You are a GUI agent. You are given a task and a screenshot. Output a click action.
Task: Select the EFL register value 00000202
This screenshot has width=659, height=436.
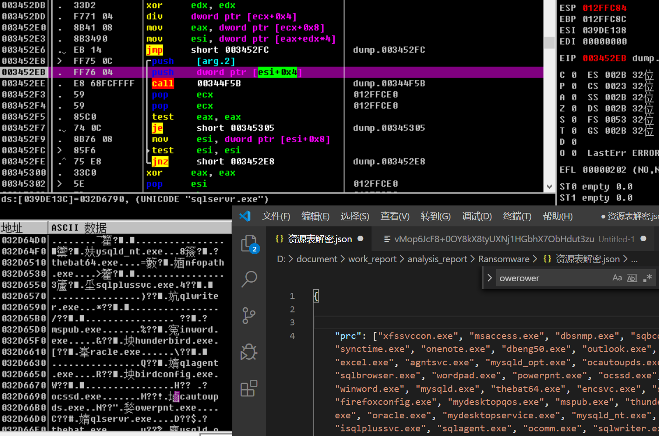click(x=605, y=170)
